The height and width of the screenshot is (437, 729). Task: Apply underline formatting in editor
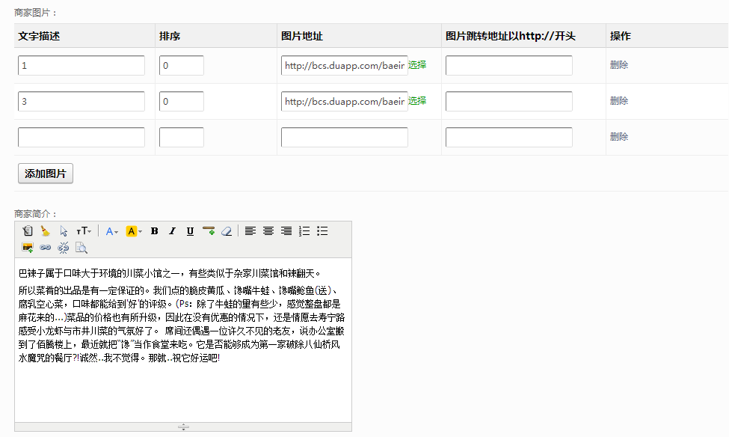[x=190, y=231]
